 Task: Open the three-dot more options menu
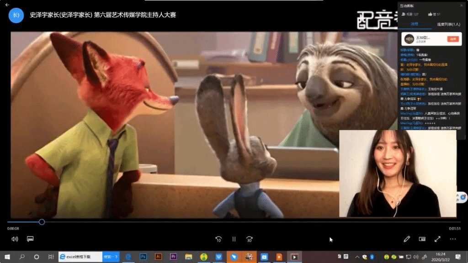point(452,239)
